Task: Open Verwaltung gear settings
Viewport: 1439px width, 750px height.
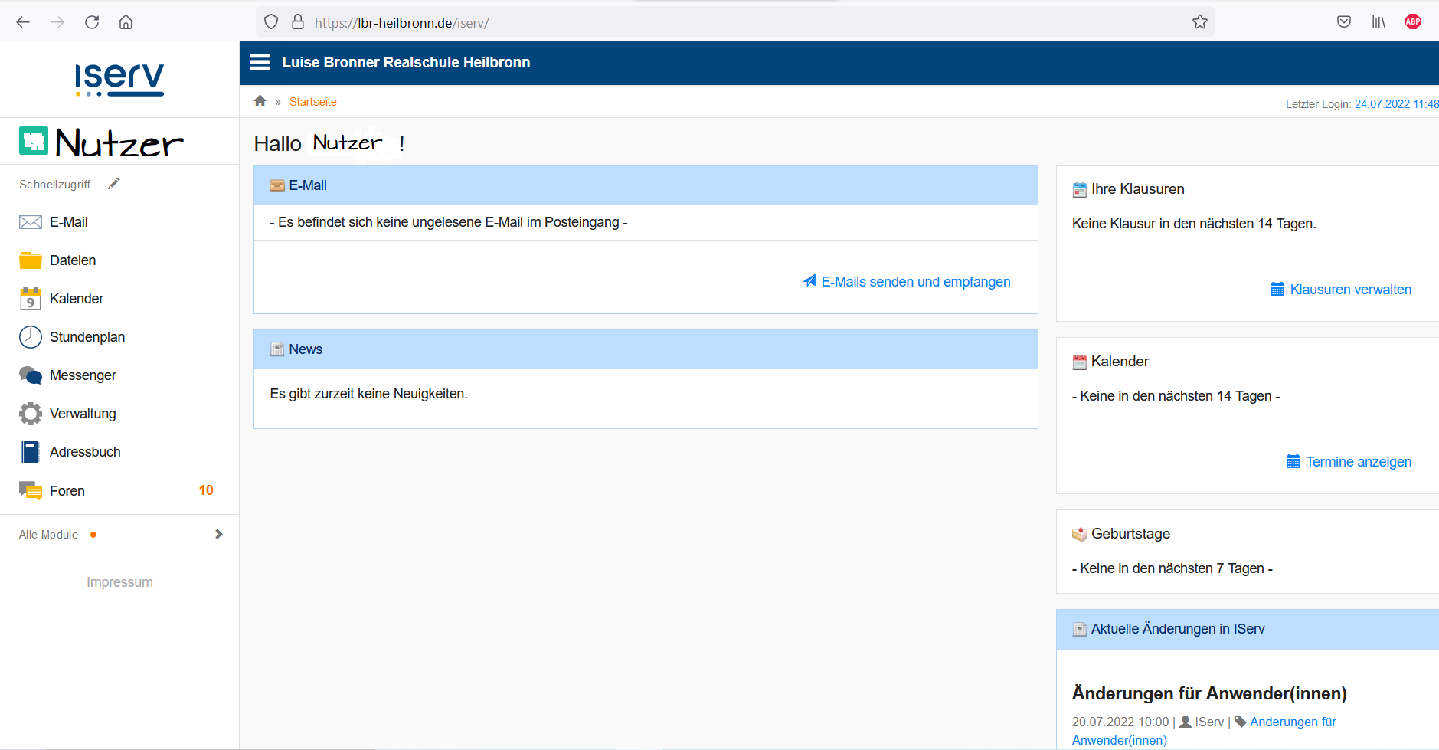Action: (31, 414)
